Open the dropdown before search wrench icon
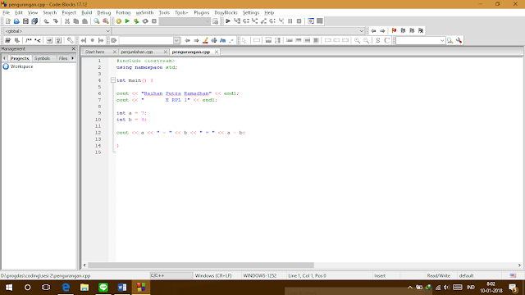Image resolution: width=525 pixels, height=295 pixels. coord(442,40)
